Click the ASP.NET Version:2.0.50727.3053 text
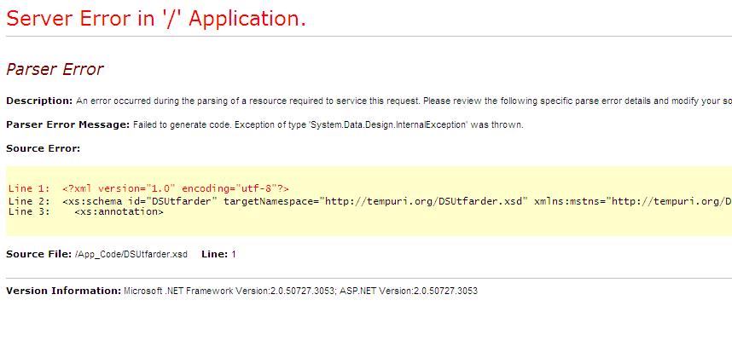Viewport: 732px width, 352px height. pyautogui.click(x=409, y=291)
